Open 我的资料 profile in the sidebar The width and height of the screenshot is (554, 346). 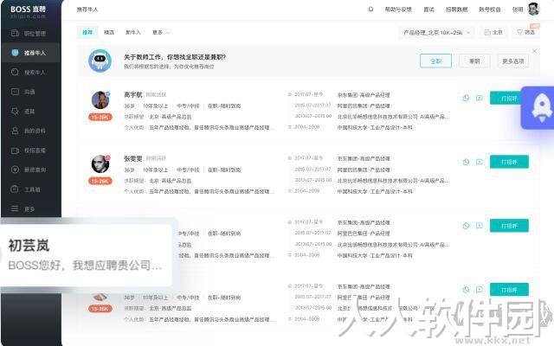(31, 131)
